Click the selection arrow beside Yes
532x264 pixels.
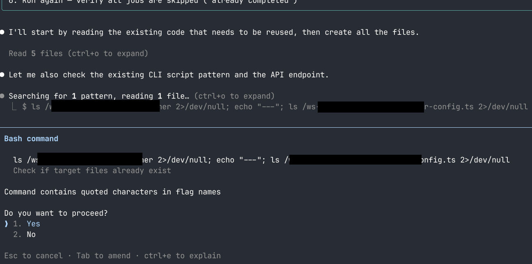(x=6, y=224)
